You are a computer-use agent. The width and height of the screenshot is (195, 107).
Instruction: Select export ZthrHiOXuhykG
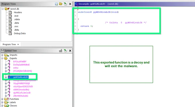21,96
